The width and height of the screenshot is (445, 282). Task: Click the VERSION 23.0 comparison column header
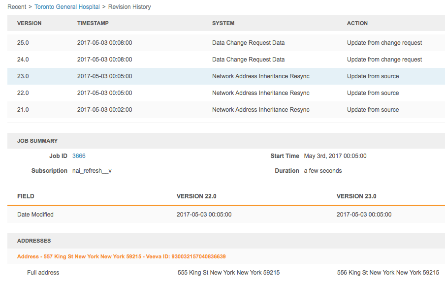point(356,196)
